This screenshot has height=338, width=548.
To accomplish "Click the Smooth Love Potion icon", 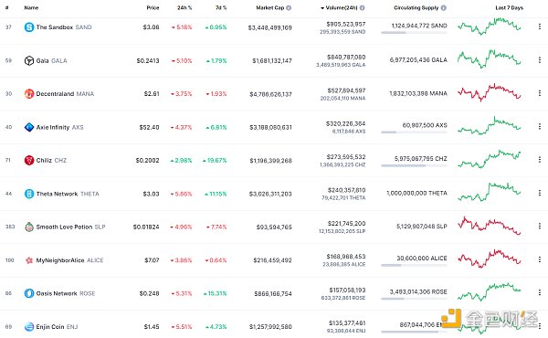I will pos(29,227).
